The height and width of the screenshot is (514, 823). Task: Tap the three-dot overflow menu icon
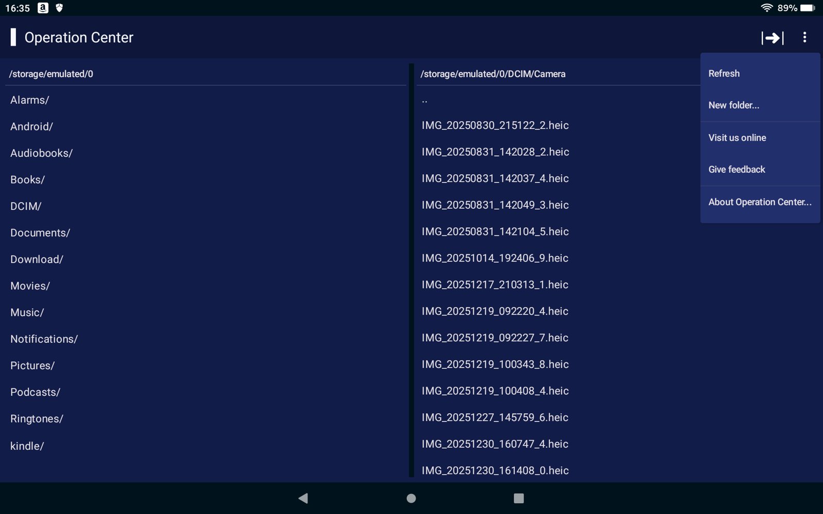pyautogui.click(x=804, y=38)
